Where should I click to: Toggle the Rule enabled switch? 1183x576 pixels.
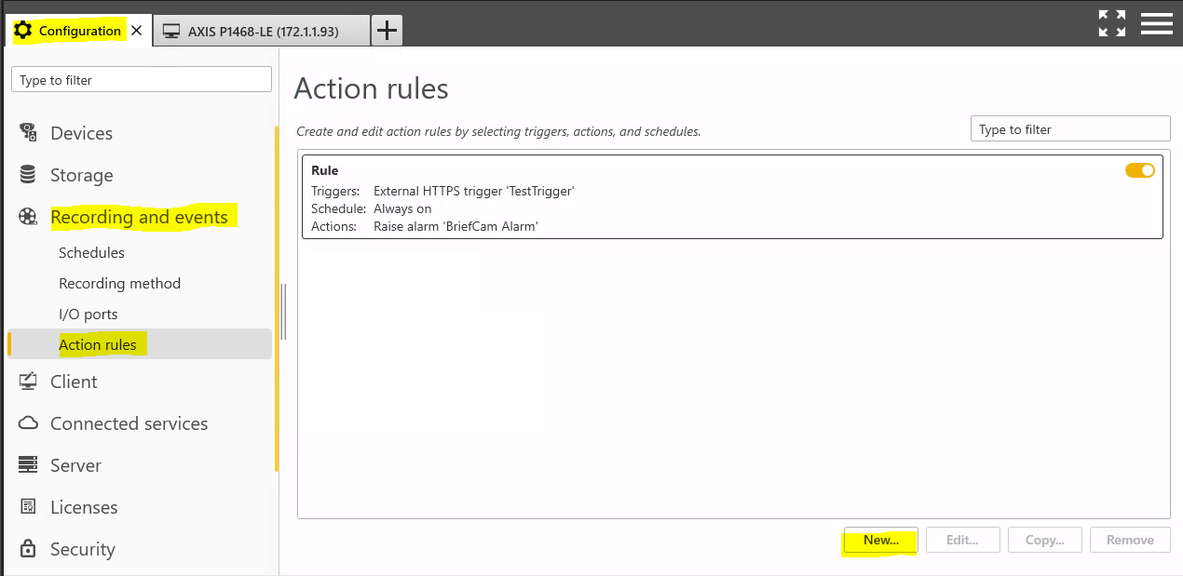coord(1140,170)
